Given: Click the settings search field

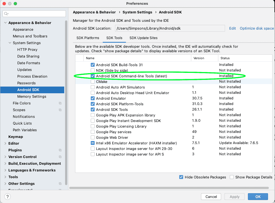Looking at the screenshot, I should 34,14.
